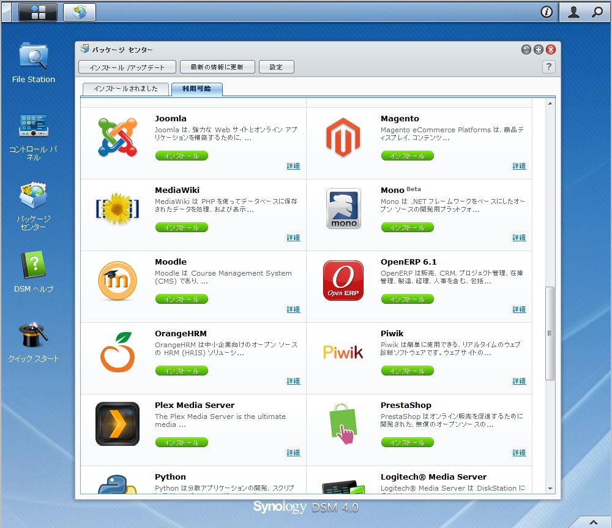The height and width of the screenshot is (528, 612).
Task: Maximize the Package Center window
Action: pos(538,50)
